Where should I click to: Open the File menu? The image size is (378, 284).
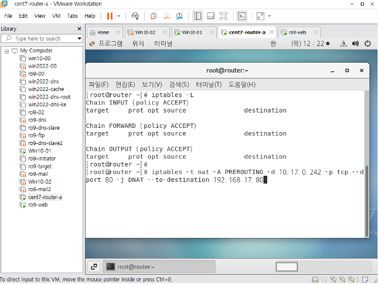8,16
